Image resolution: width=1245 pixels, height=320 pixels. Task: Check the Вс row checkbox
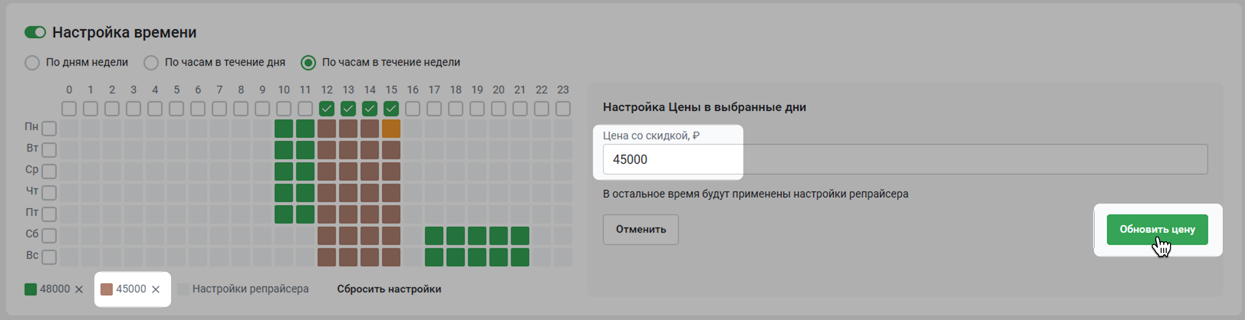[x=49, y=257]
